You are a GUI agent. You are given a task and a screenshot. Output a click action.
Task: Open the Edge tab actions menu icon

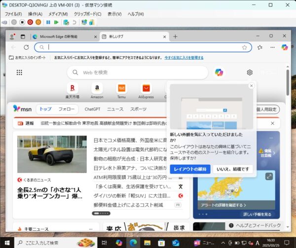(x=23, y=36)
